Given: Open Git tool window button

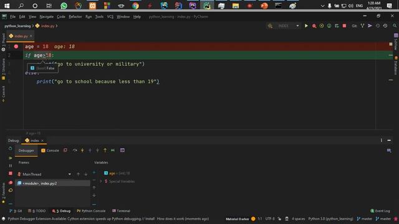Looking at the screenshot, I should [x=16, y=211].
